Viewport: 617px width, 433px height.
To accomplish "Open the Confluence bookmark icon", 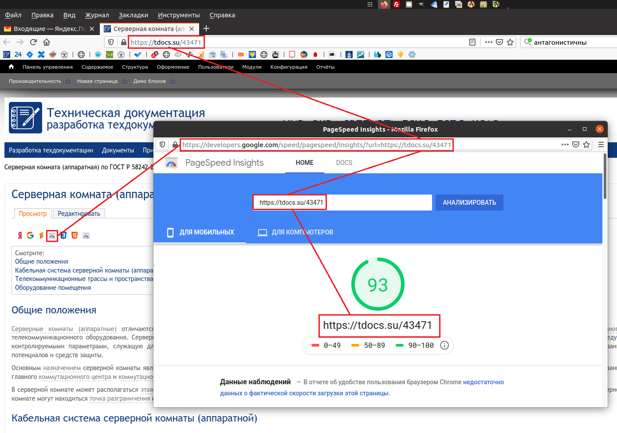I will (x=41, y=55).
